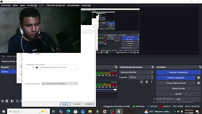Adjust the lower mixer volume slider handle
202x114 pixels.
pos(115,90)
